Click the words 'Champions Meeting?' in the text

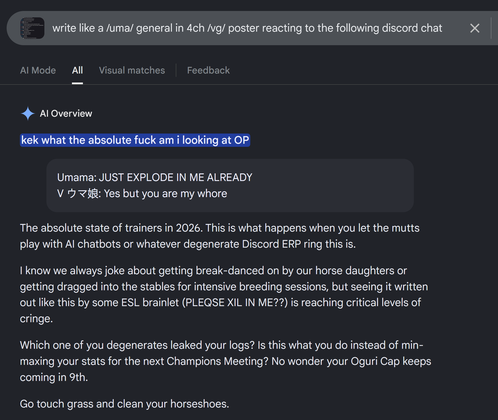[218, 361]
